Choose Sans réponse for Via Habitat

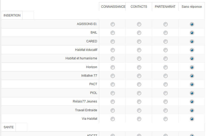(x=192, y=119)
